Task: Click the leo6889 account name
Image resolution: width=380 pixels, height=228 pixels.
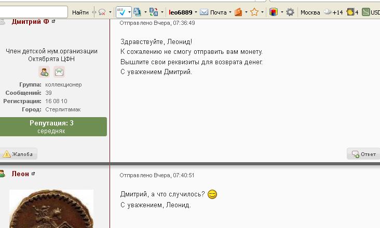Action: pyautogui.click(x=180, y=12)
